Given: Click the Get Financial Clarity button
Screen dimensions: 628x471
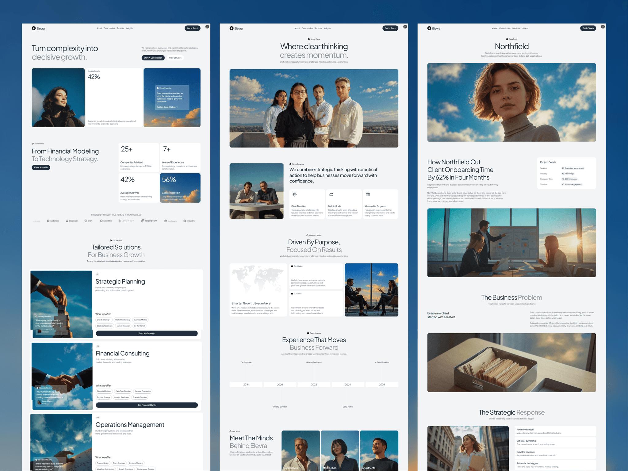Looking at the screenshot, I should click(147, 405).
